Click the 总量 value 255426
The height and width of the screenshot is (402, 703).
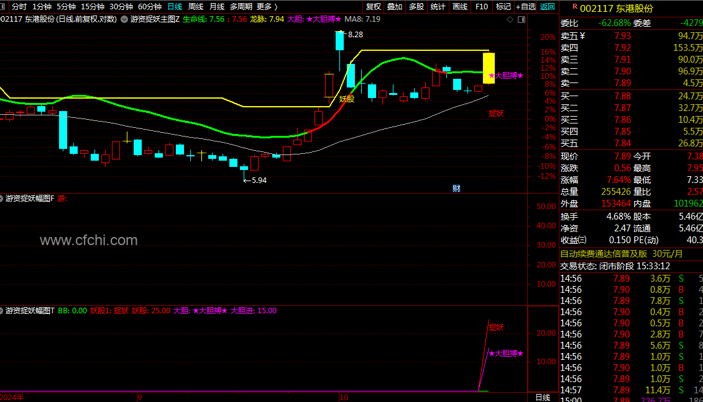coord(615,192)
